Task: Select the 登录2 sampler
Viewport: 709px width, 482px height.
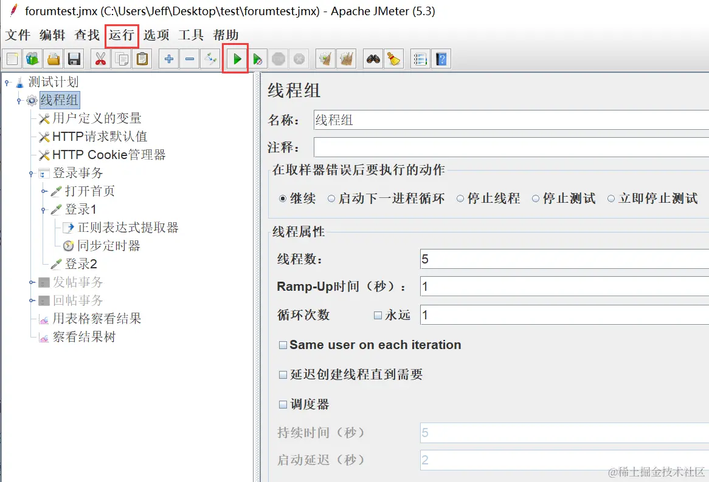Action: tap(81, 264)
